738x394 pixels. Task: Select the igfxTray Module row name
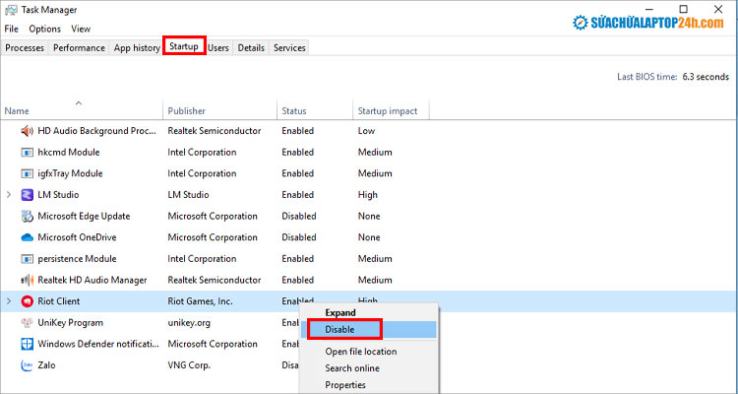[x=70, y=173]
